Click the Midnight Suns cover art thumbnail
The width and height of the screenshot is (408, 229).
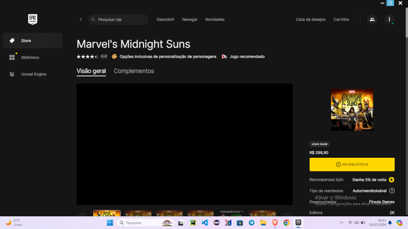[352, 110]
